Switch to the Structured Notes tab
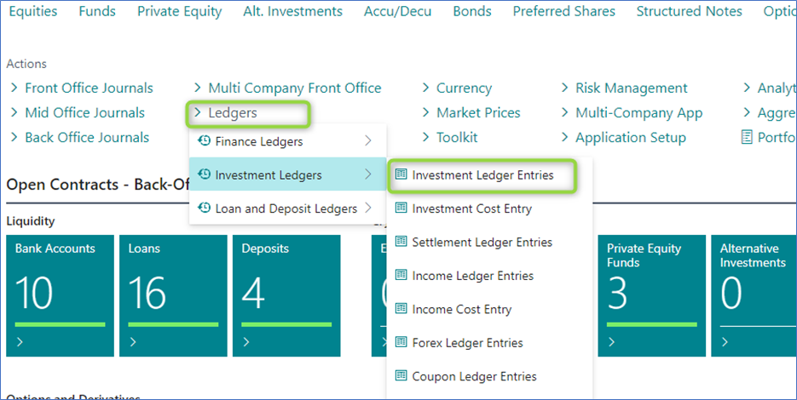Viewport: 797px width, 400px height. (689, 12)
